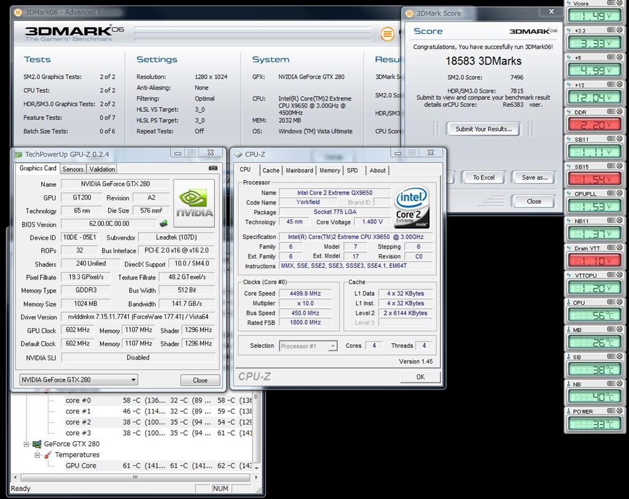
Task: Close the DDR voltage gadget
Action: 620,111
